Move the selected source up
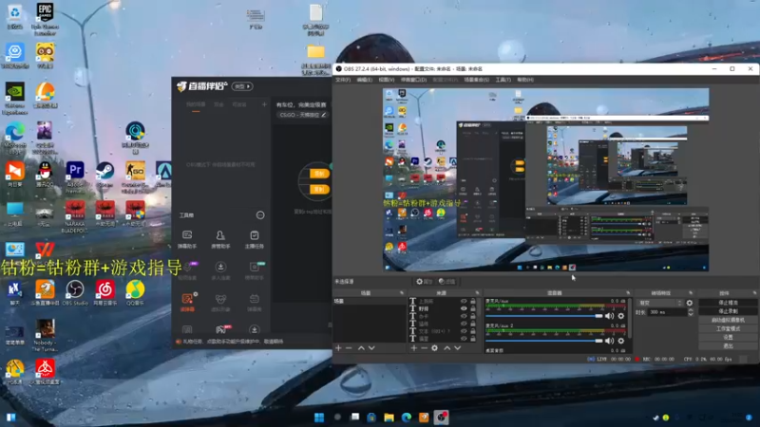The image size is (760, 427). [x=446, y=347]
